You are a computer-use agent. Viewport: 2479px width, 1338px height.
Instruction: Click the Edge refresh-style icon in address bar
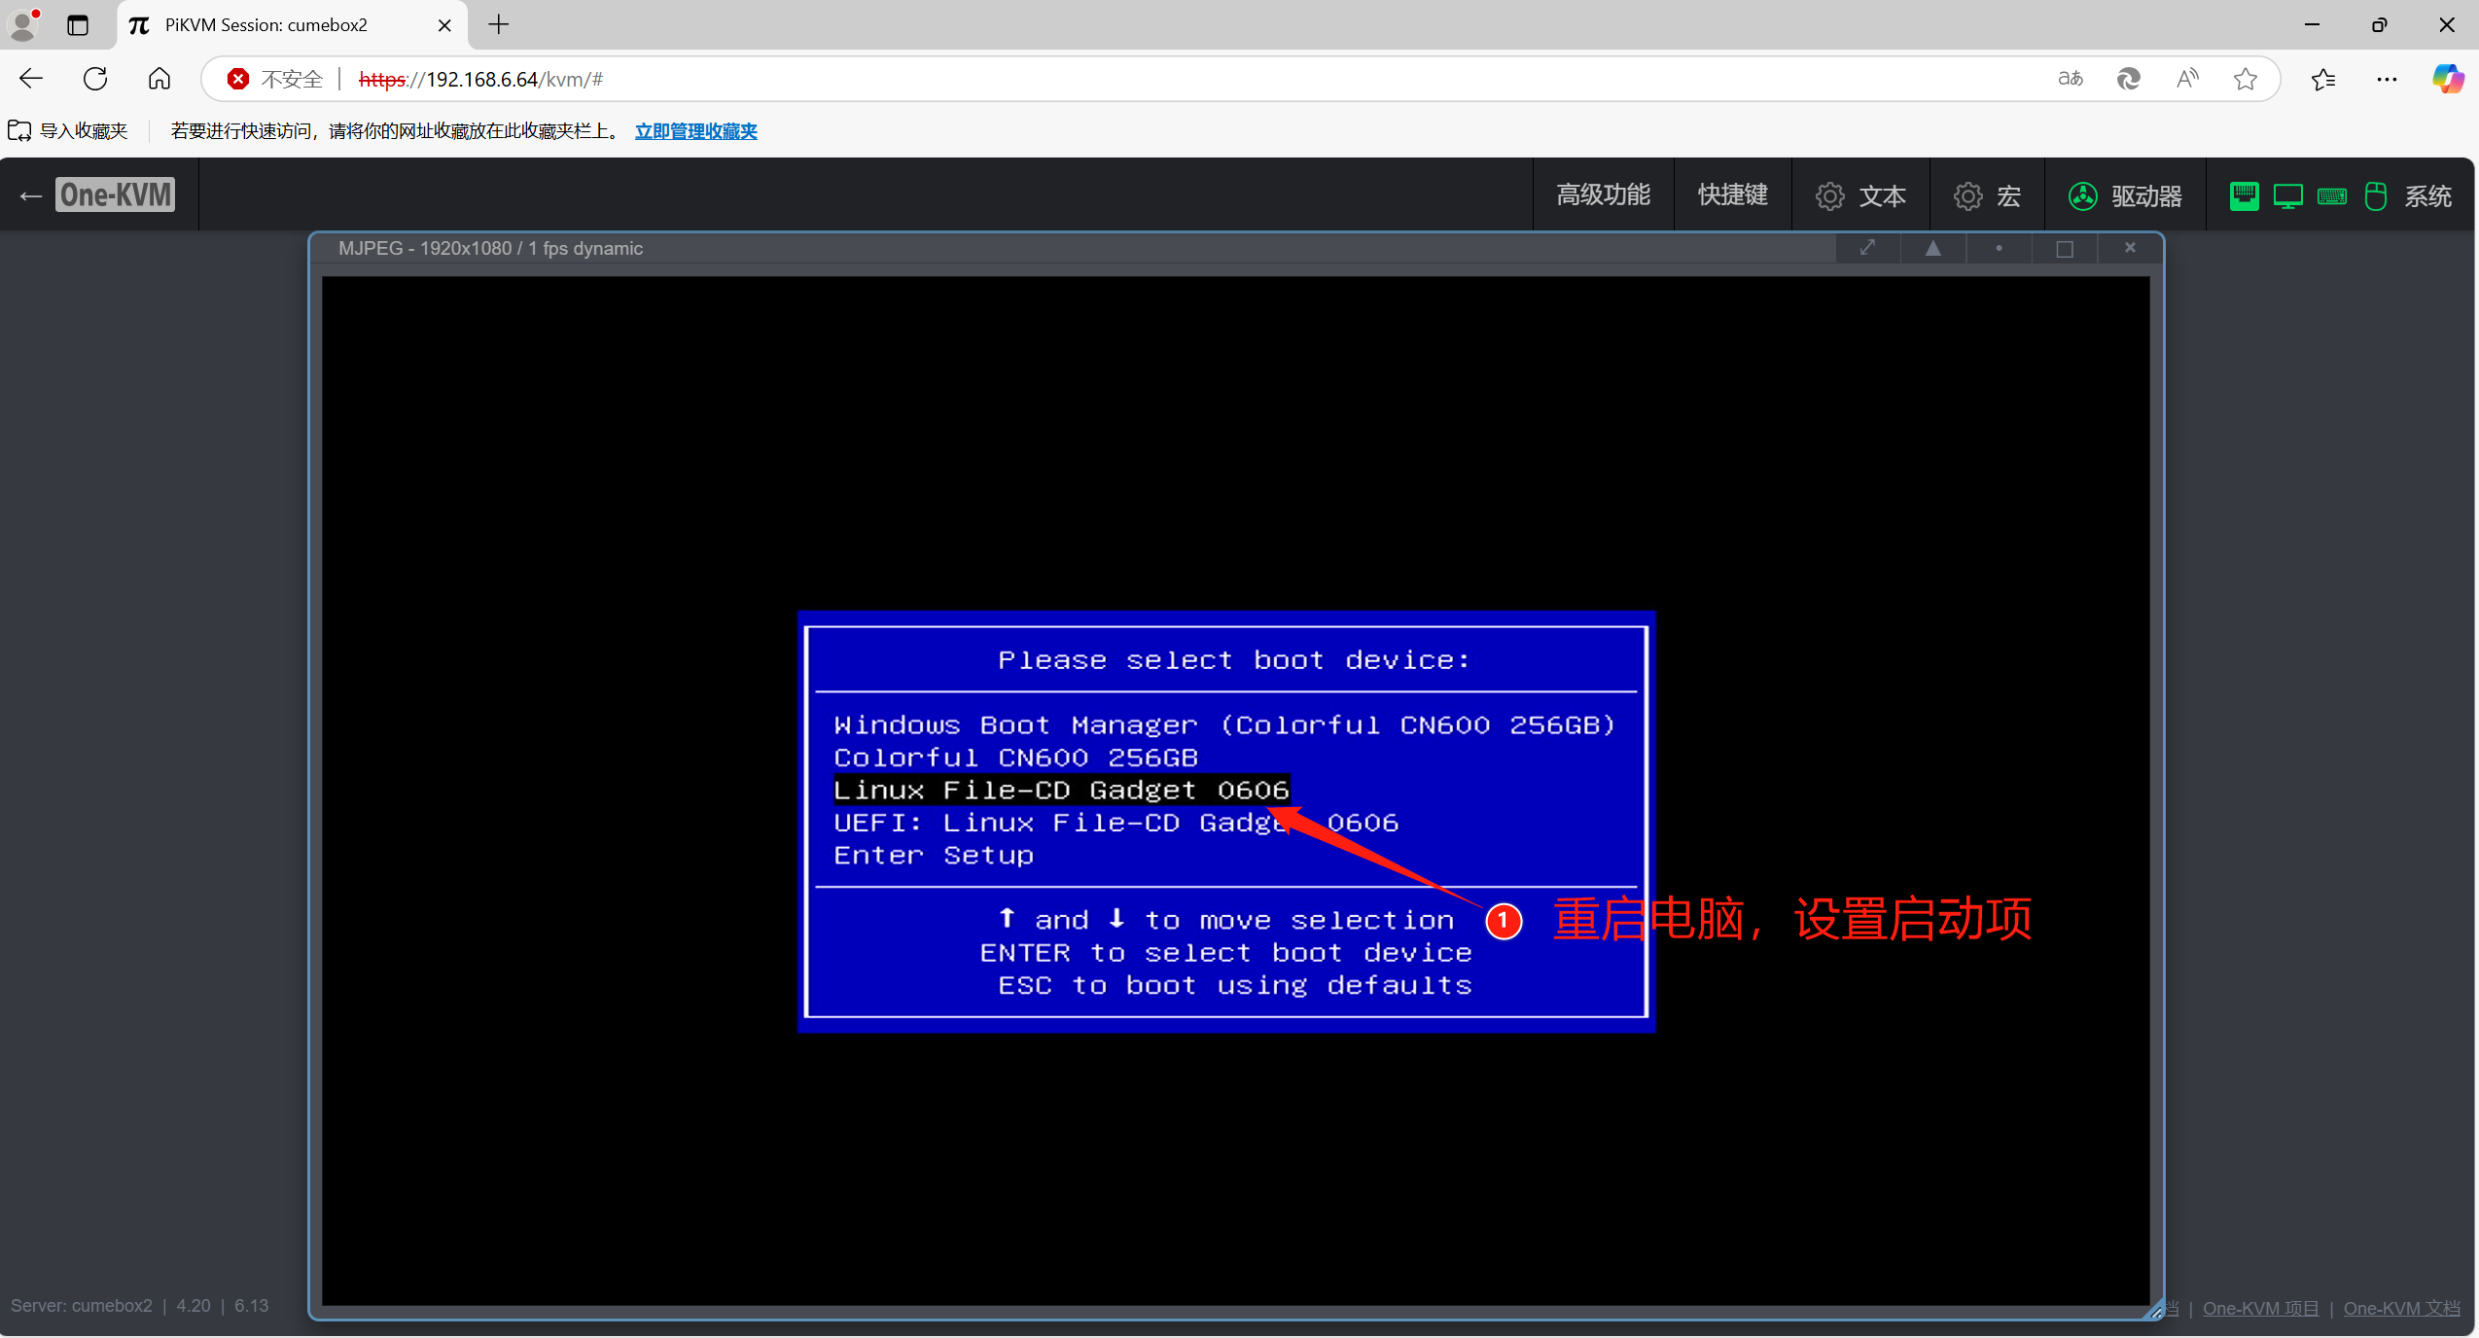pyautogui.click(x=2129, y=79)
